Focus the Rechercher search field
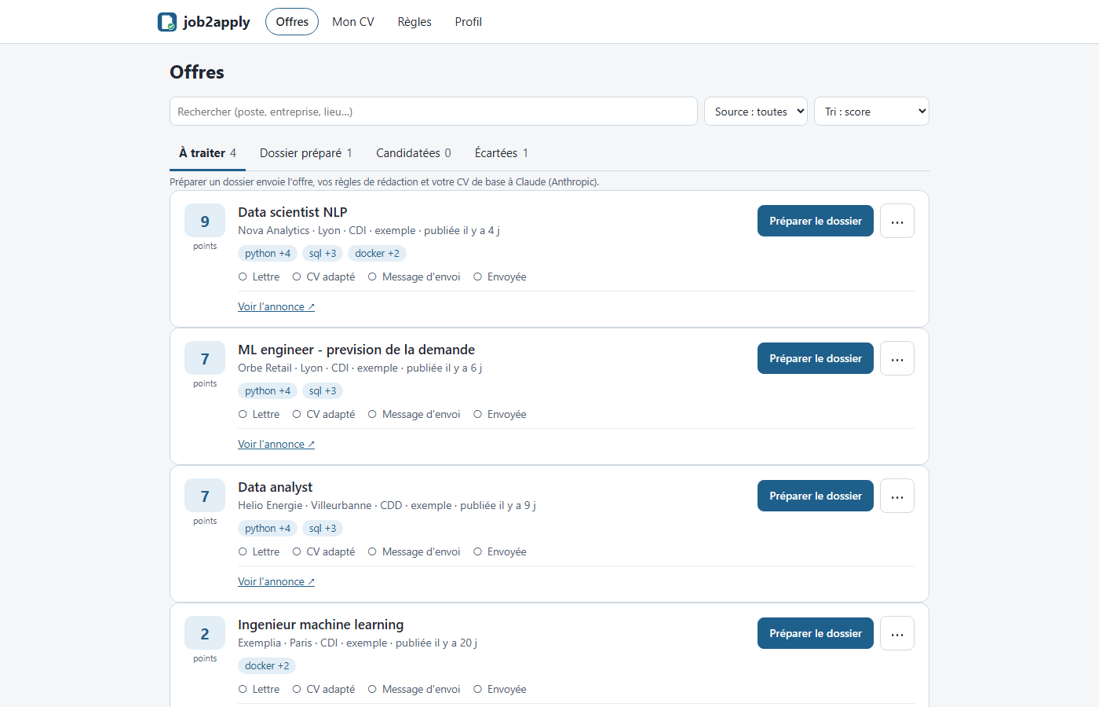The height and width of the screenshot is (707, 1099). pos(433,112)
